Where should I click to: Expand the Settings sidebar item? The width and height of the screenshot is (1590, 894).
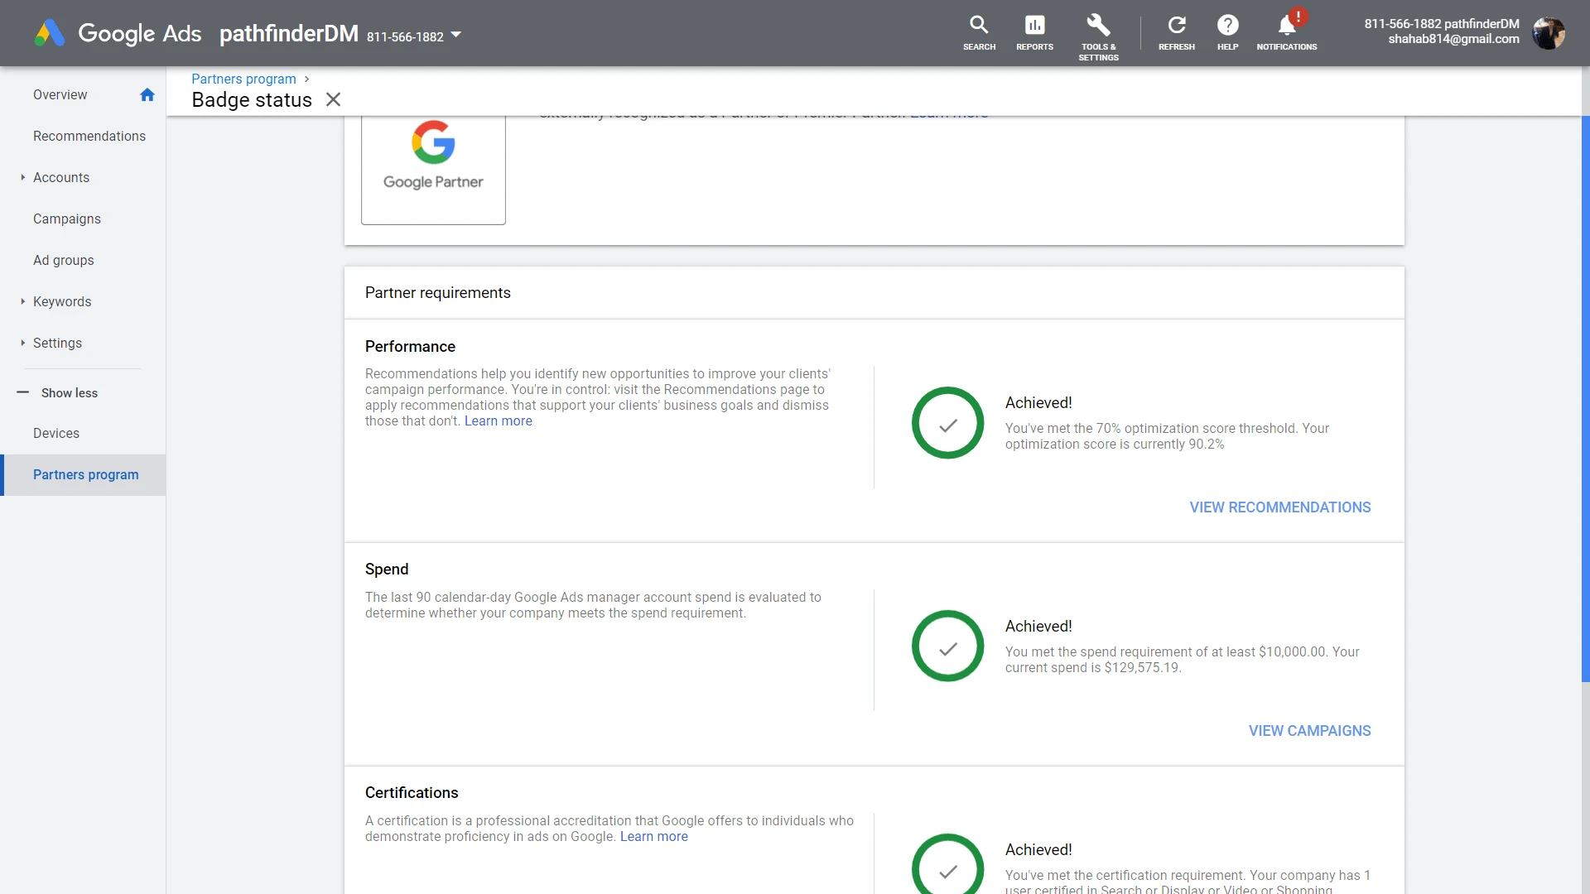[x=23, y=343]
